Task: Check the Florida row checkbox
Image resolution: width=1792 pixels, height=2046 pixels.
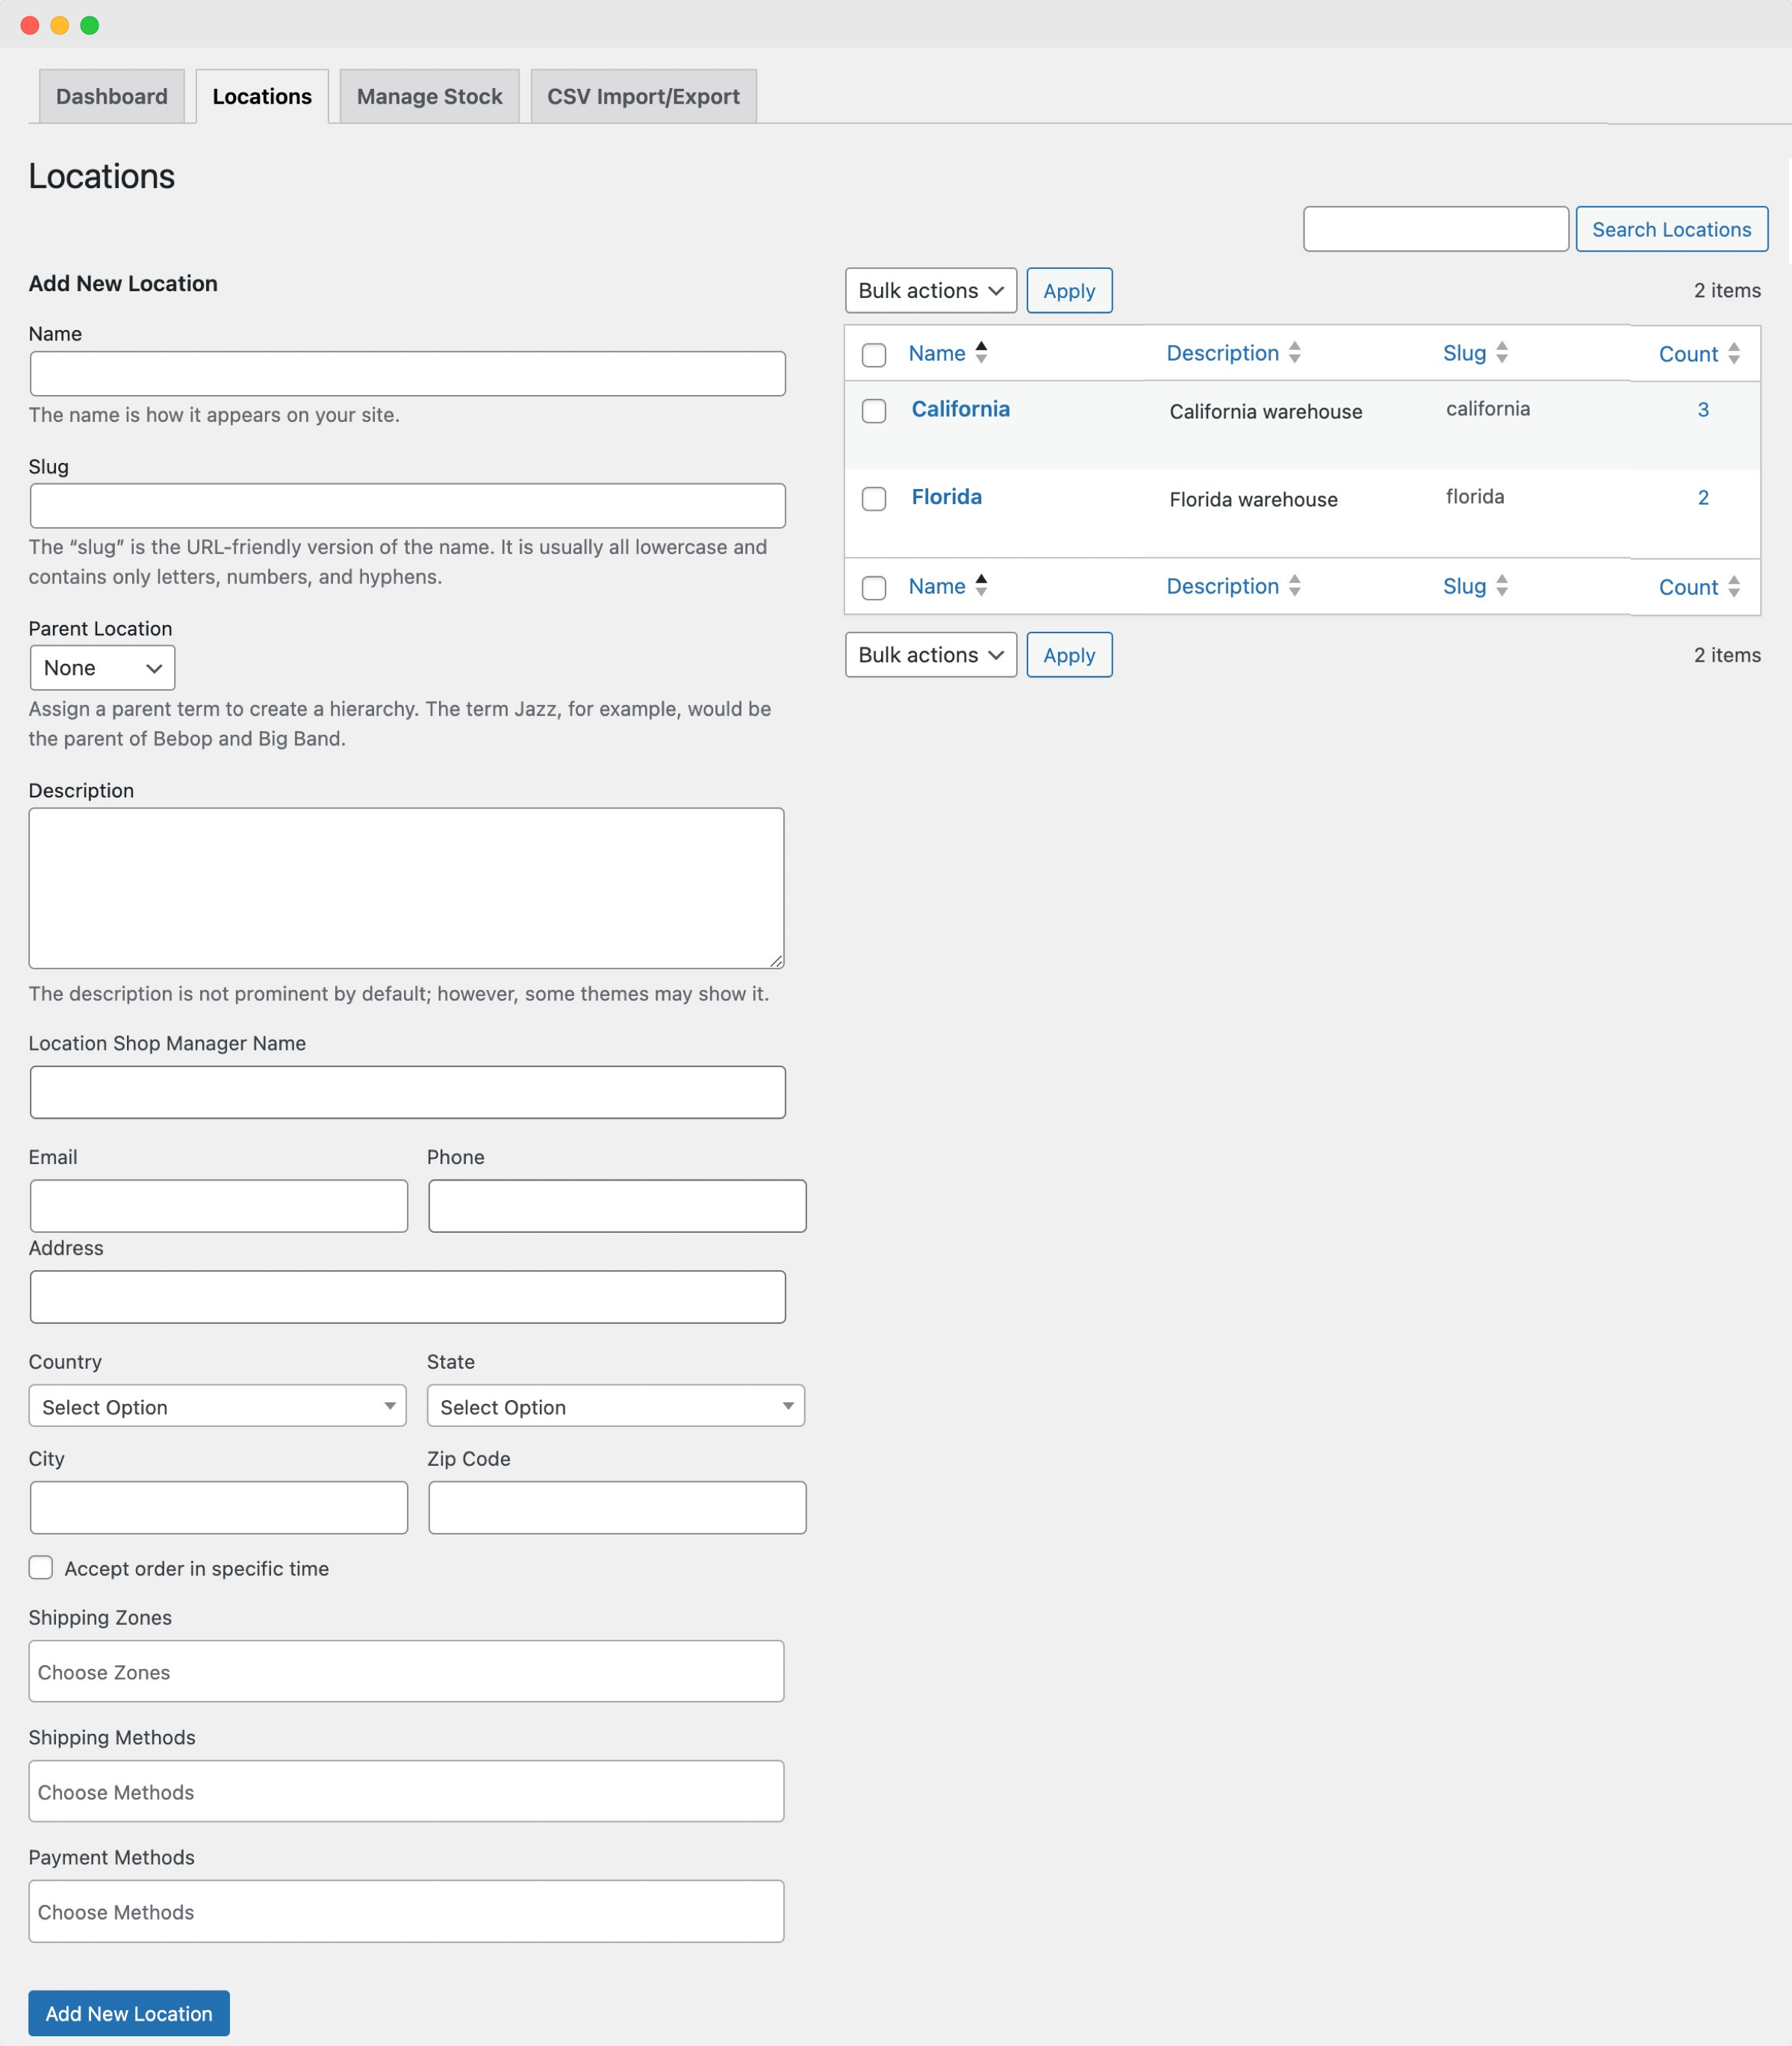Action: point(873,499)
